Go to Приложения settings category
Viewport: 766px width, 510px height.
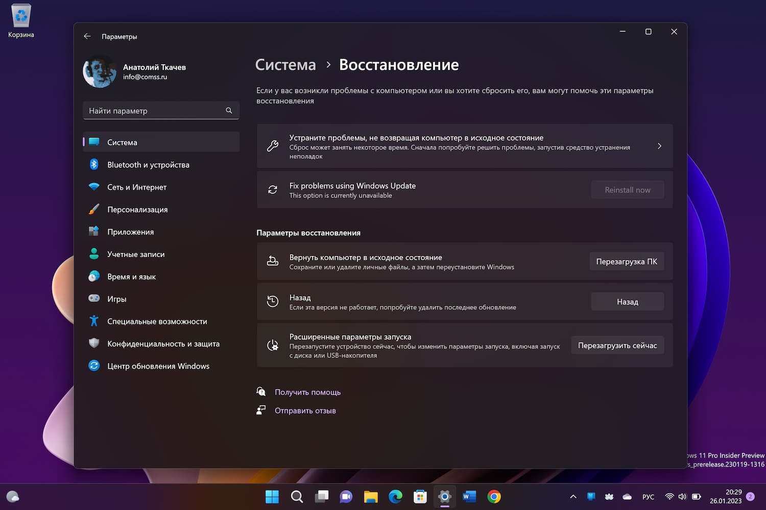130,232
